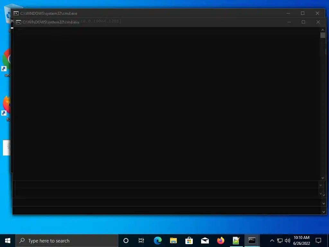Open Task View on the taskbar
This screenshot has height=247, width=329.
(141, 241)
